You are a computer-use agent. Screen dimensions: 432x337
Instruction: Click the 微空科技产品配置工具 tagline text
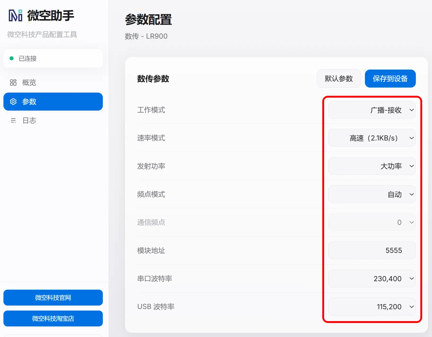point(42,34)
